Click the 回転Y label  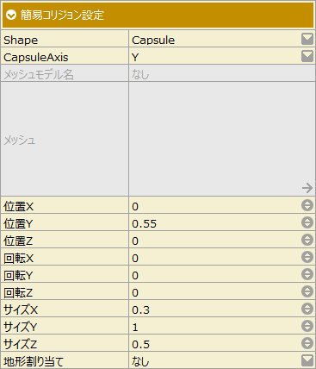coord(18,275)
